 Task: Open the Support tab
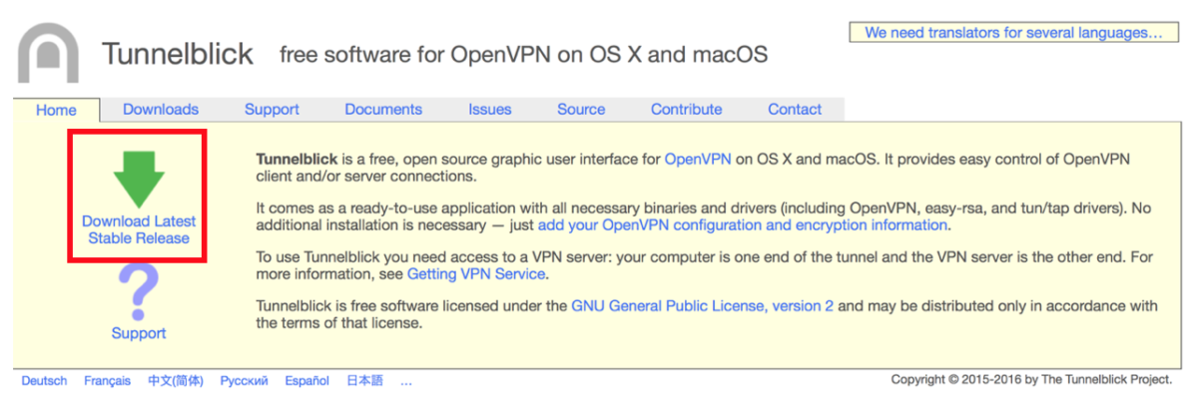pyautogui.click(x=272, y=110)
